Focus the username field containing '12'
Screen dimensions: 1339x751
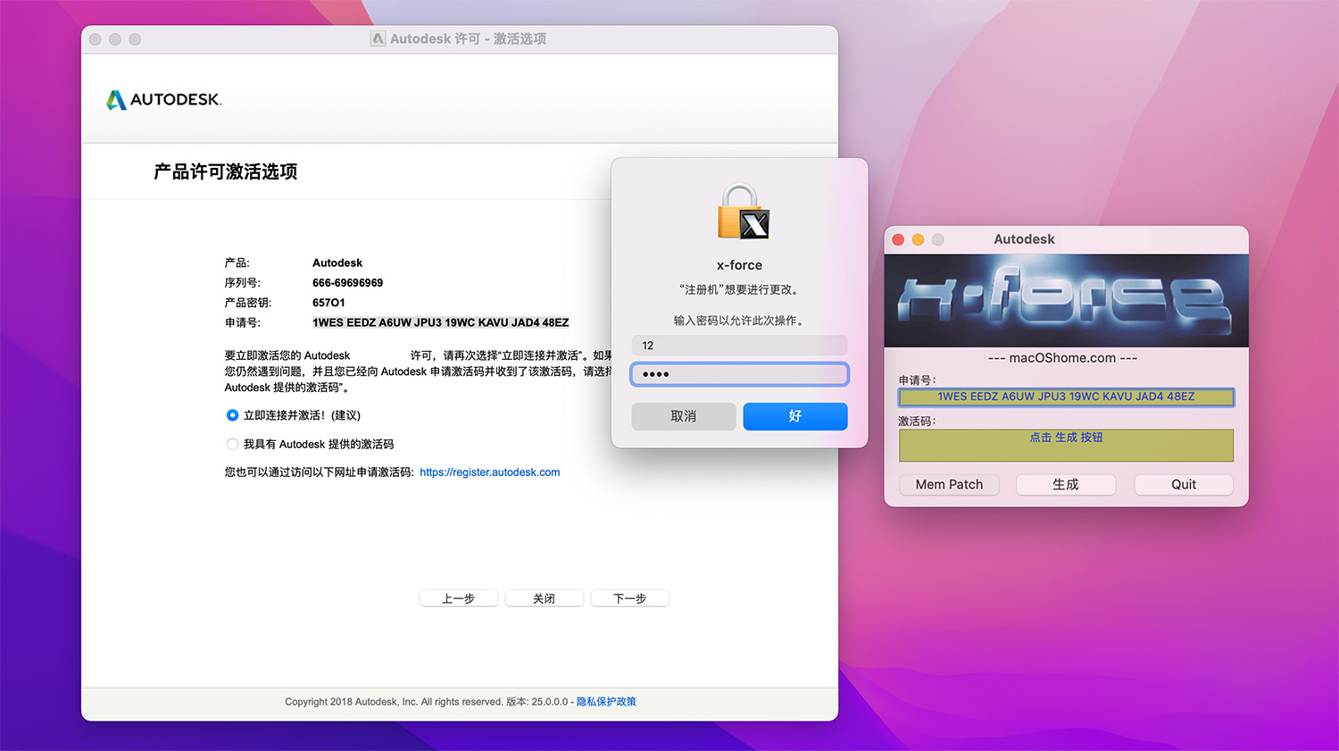[x=739, y=346]
